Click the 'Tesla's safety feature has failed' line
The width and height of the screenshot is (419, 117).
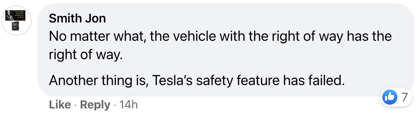click(197, 81)
